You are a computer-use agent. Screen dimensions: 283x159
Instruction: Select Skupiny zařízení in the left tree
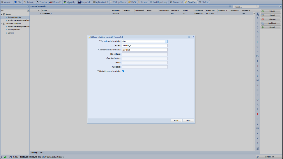tap(15, 30)
